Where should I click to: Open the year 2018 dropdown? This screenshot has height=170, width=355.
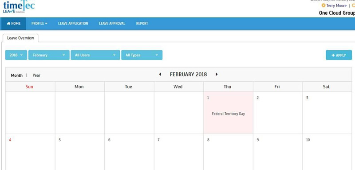[16, 55]
